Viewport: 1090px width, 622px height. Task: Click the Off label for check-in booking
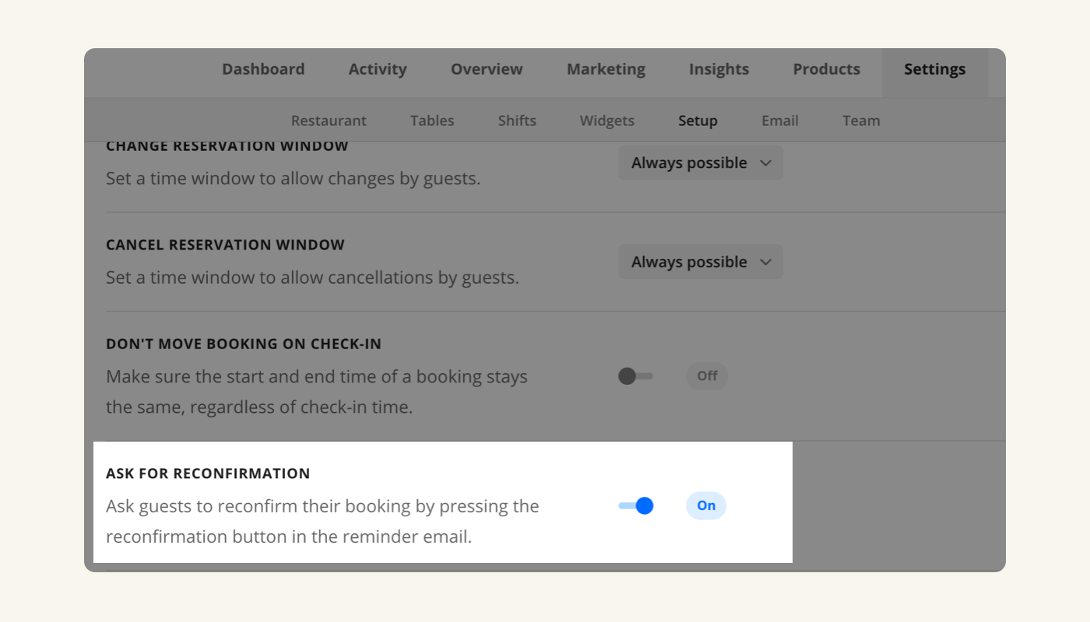(707, 376)
